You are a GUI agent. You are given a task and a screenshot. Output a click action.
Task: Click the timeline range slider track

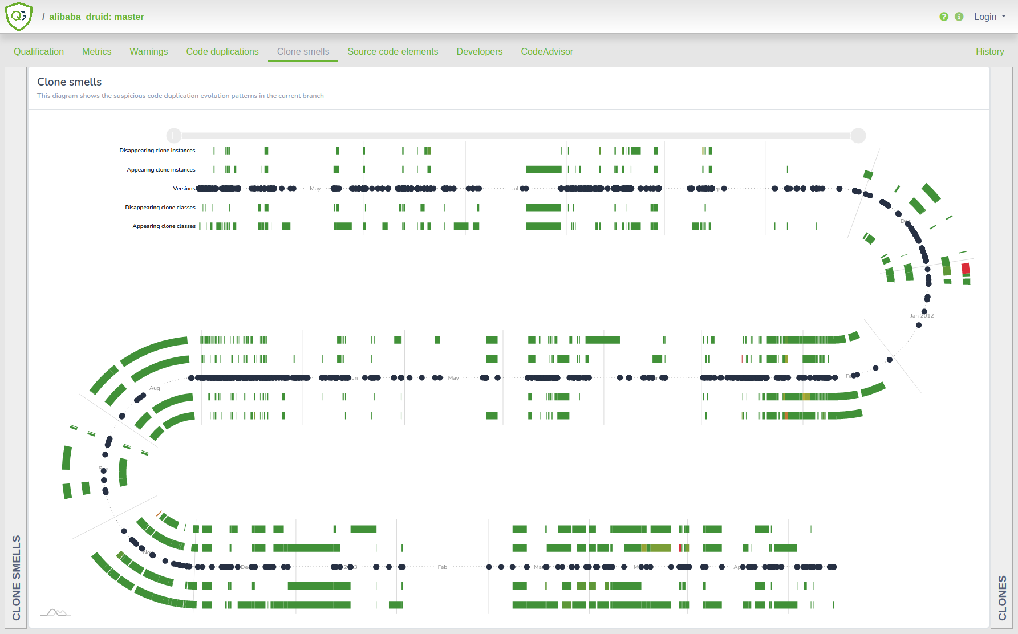(516, 136)
